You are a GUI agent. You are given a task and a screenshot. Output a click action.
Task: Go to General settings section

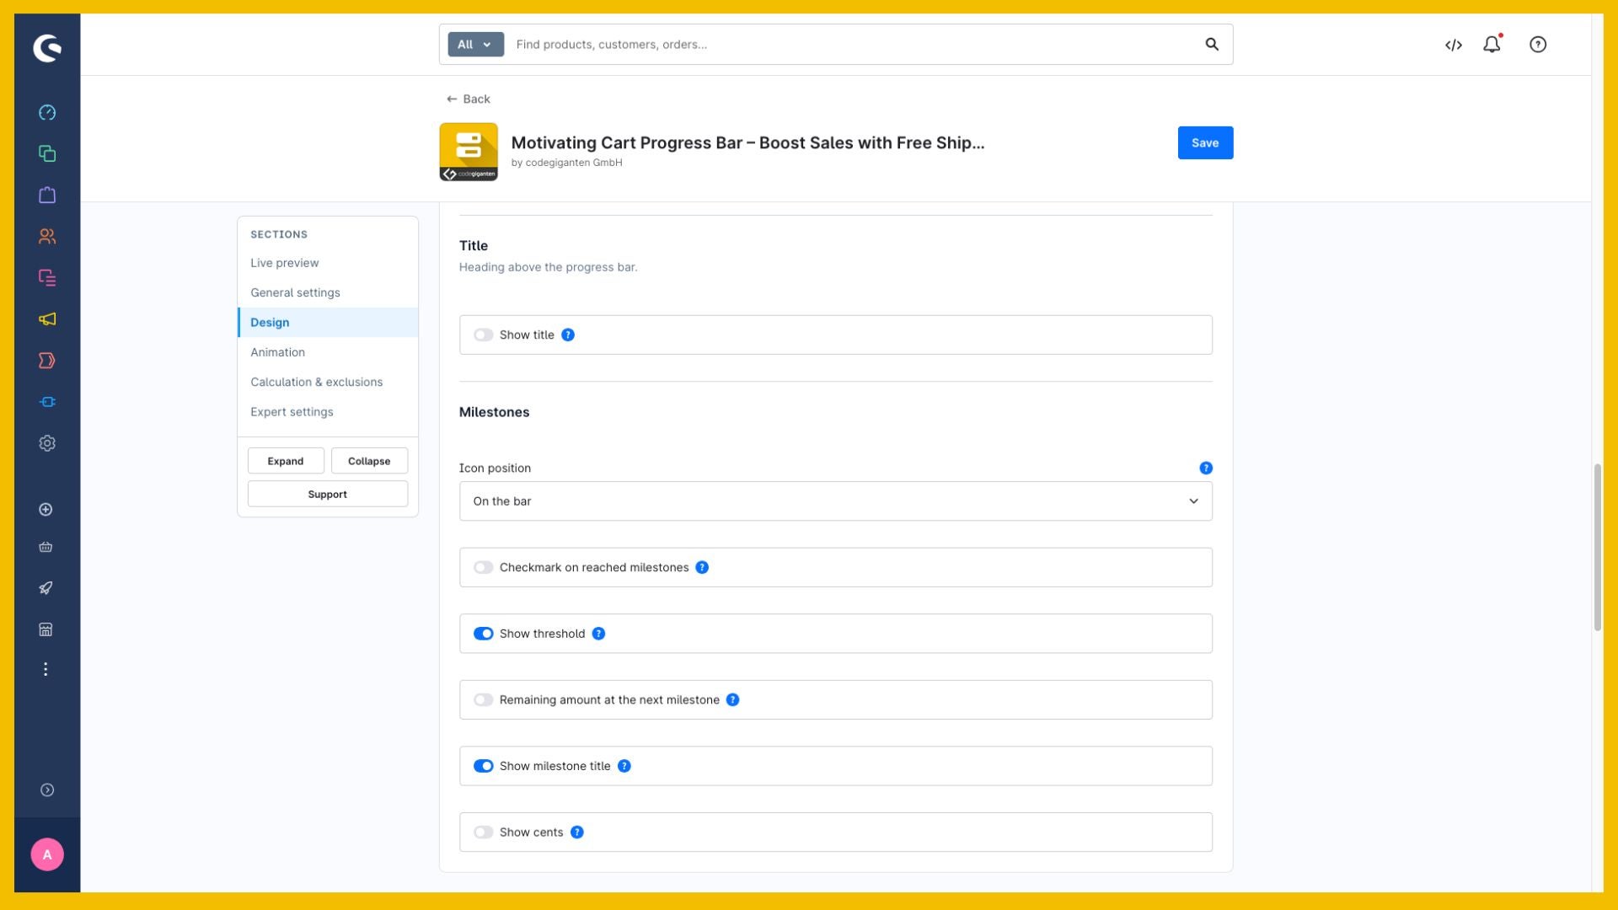(295, 292)
